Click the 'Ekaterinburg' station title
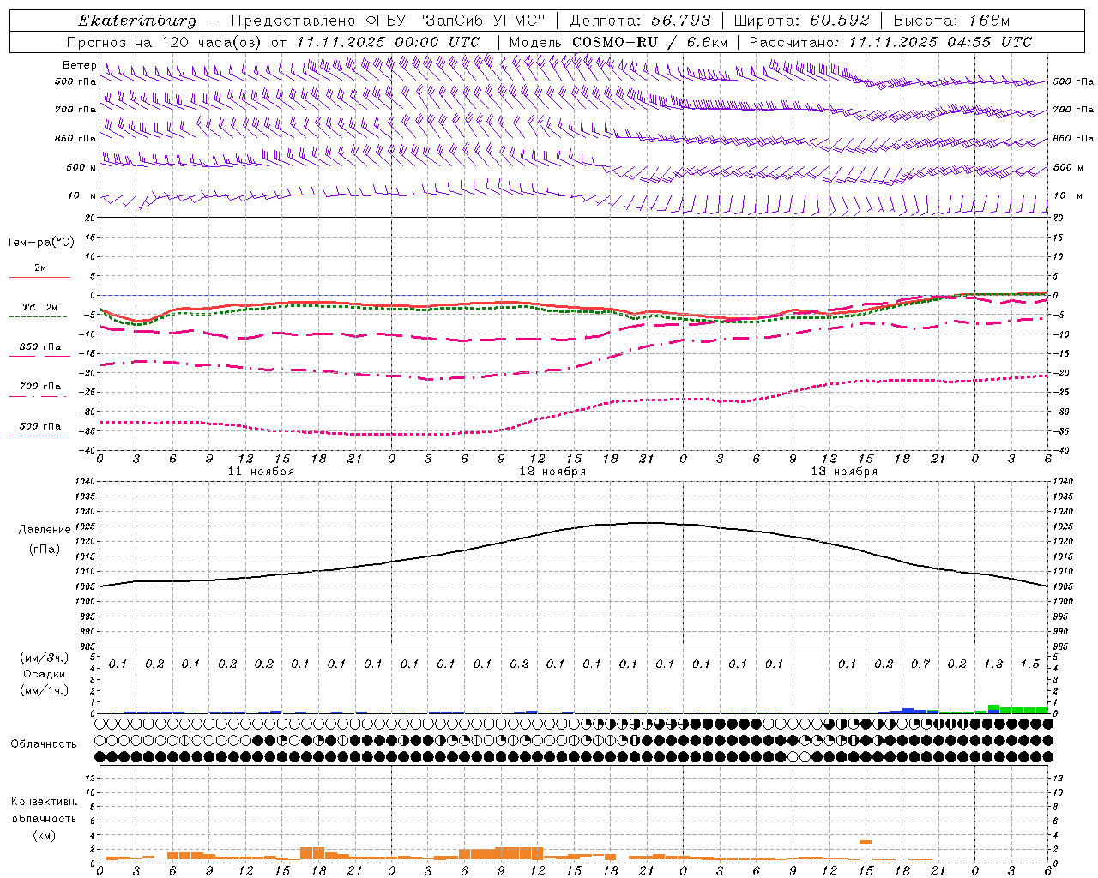Image resolution: width=1098 pixels, height=878 pixels. (x=137, y=21)
